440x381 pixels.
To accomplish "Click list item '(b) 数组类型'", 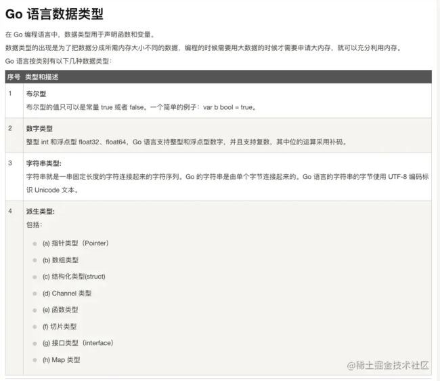I will pos(60,260).
